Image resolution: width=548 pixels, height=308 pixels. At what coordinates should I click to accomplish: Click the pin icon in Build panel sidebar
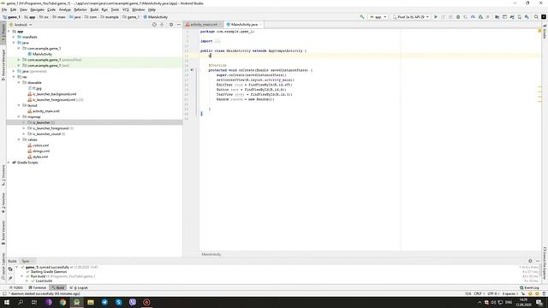tap(10, 278)
